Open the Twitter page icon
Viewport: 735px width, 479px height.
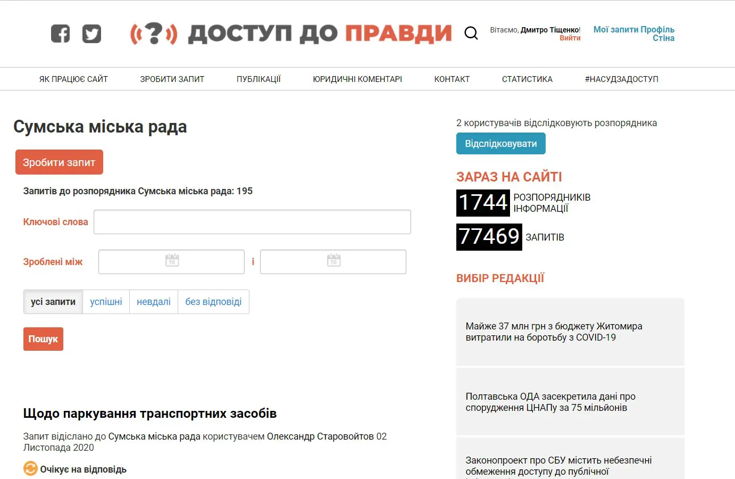91,33
